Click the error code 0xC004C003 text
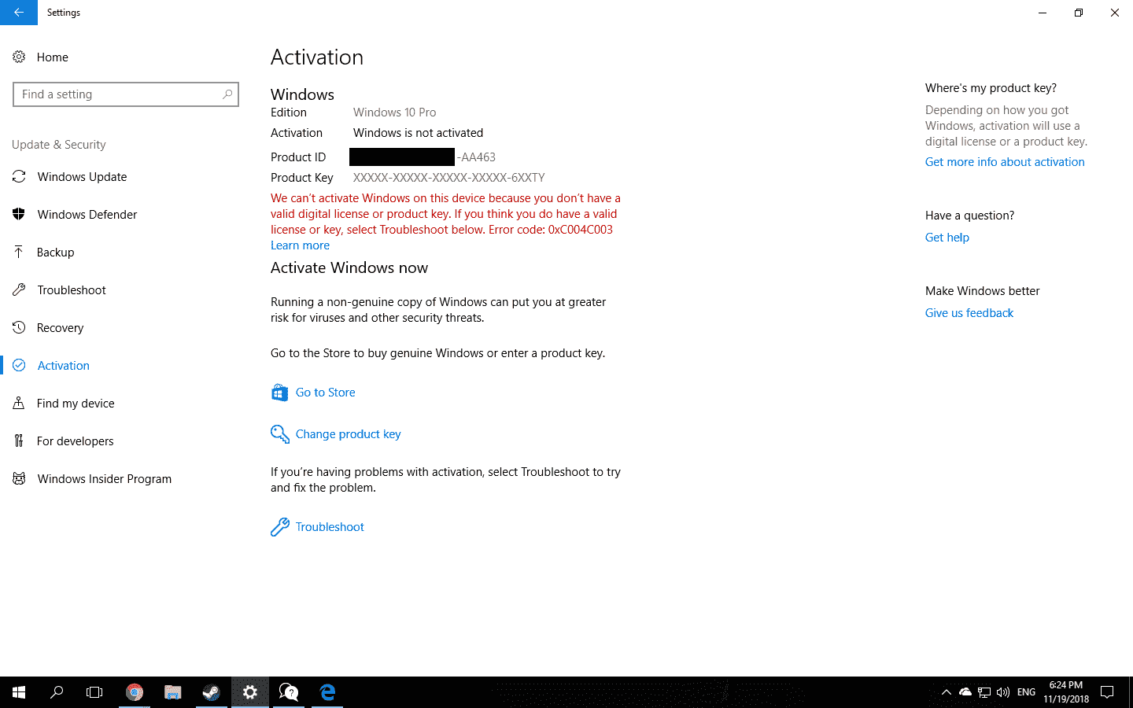This screenshot has width=1133, height=708. tap(580, 230)
